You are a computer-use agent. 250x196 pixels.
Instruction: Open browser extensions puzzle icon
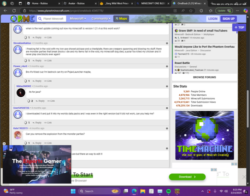coord(201,11)
